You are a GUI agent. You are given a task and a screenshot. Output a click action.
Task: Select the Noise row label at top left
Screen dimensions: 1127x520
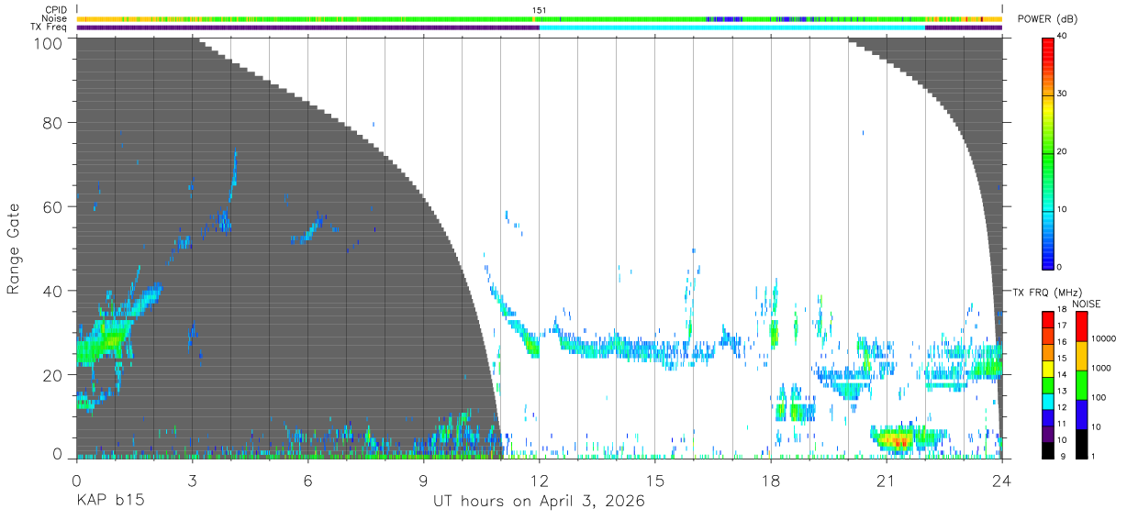pos(54,18)
